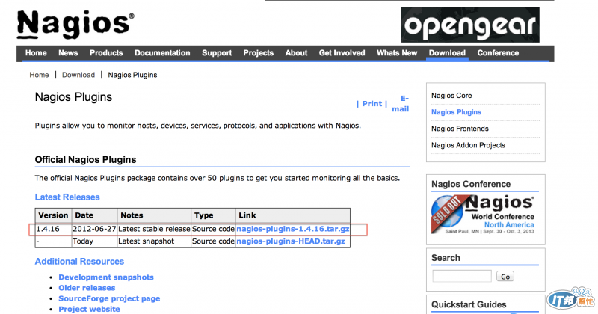Download nagios-plugins-HEAD.tar.gz snapshot
598x314 pixels.
click(x=291, y=241)
